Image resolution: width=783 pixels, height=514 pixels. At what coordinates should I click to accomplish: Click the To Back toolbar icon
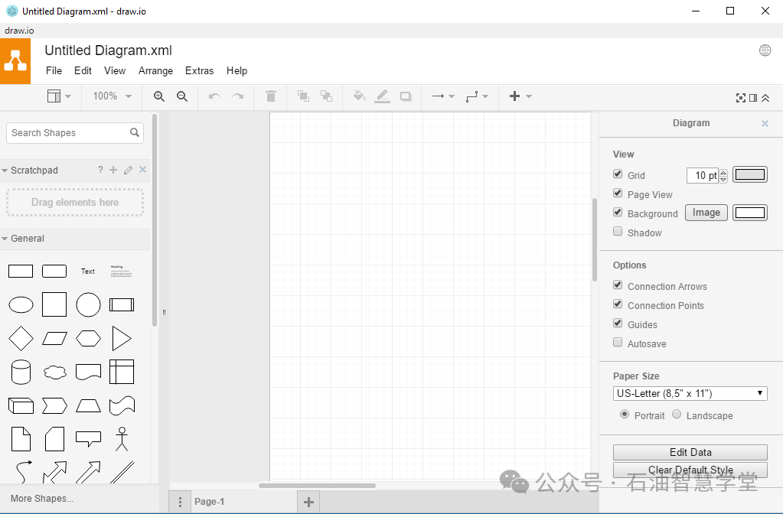coord(327,96)
